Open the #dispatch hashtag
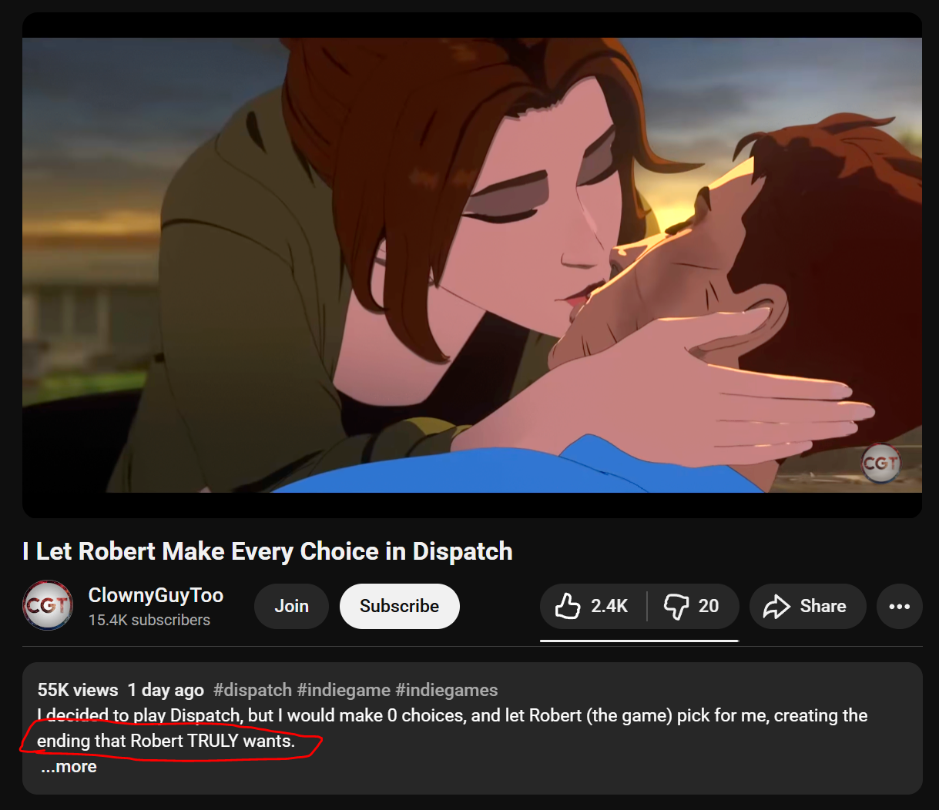Screen dimensions: 939x810 253,690
